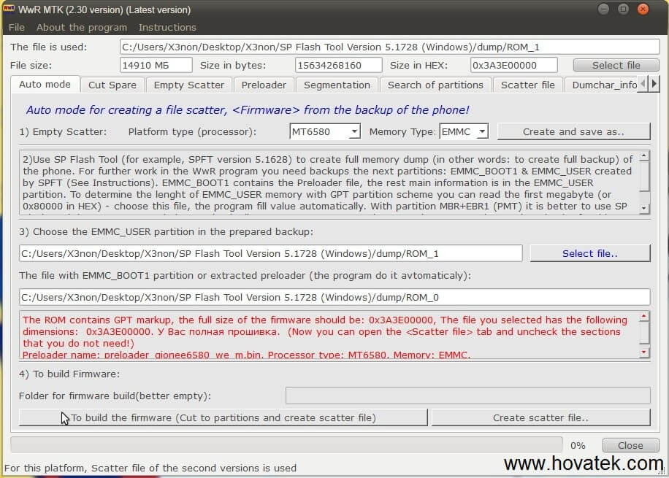669x478 pixels.
Task: Click the blue Auto mode heading text
Action: click(x=248, y=110)
